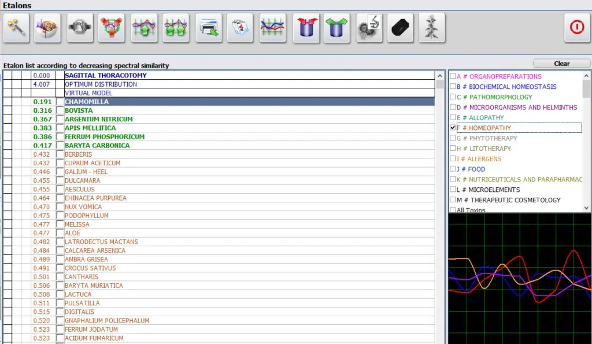The height and width of the screenshot is (344, 592).
Task: Click the SAGITTAL THORACOTOMY row
Action: pos(105,75)
